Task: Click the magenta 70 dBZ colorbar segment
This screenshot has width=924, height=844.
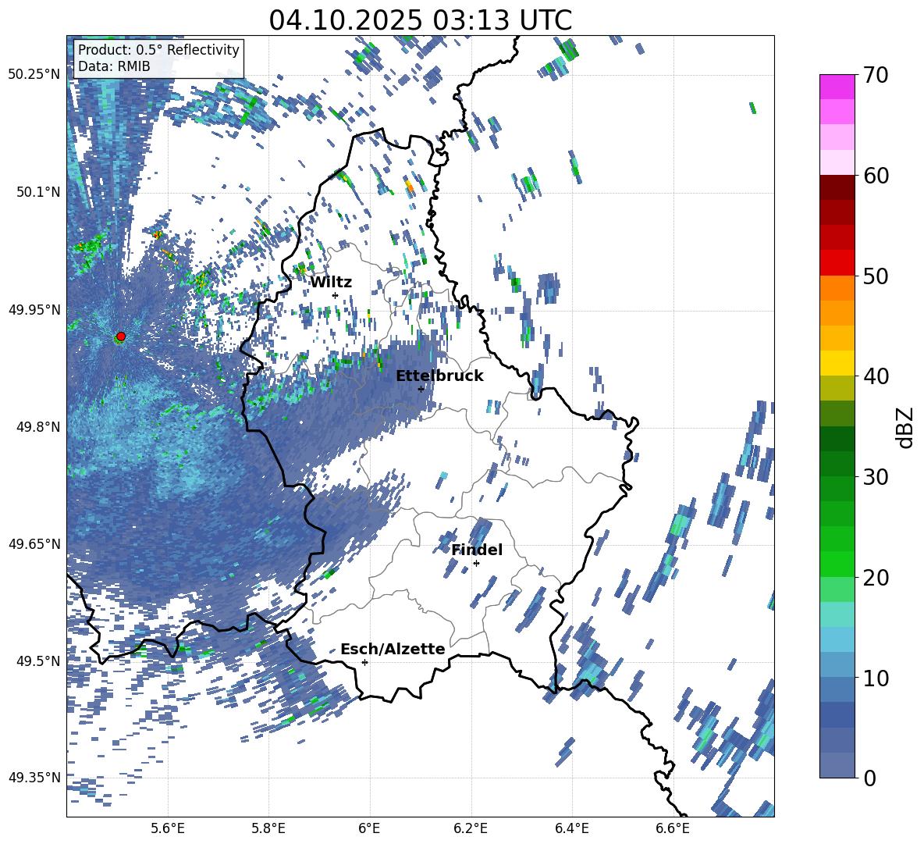Action: 837,87
